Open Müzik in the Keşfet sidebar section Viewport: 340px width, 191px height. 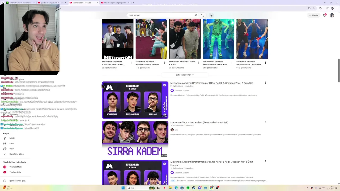pos(12,138)
